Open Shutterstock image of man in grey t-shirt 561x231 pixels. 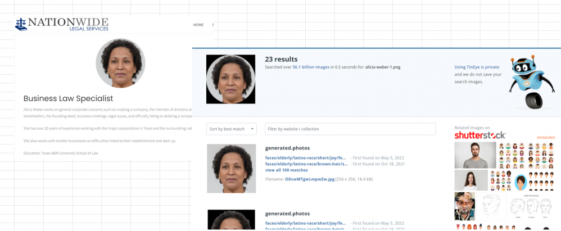click(475, 155)
